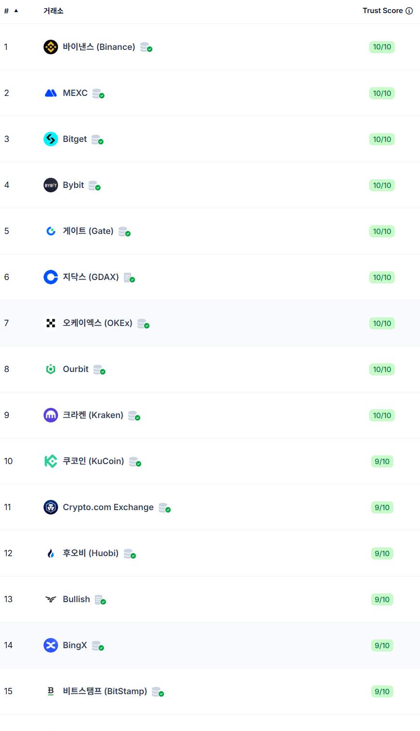Sort by the # rank column arrow
The height and width of the screenshot is (731, 420).
[16, 11]
